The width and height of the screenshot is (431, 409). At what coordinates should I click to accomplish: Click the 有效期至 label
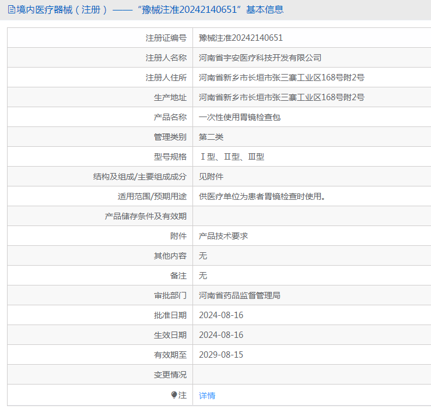click(x=170, y=355)
